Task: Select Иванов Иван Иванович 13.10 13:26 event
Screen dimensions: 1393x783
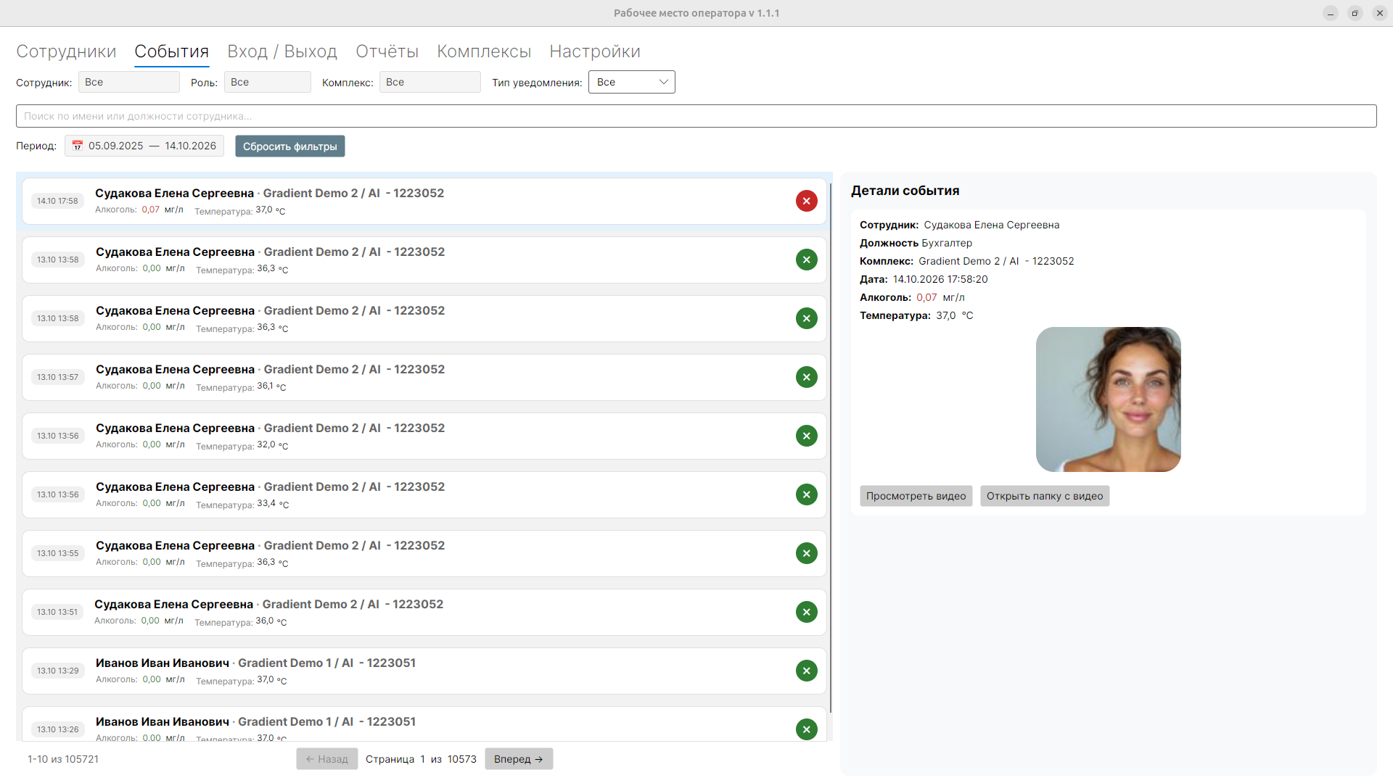Action: pyautogui.click(x=424, y=725)
